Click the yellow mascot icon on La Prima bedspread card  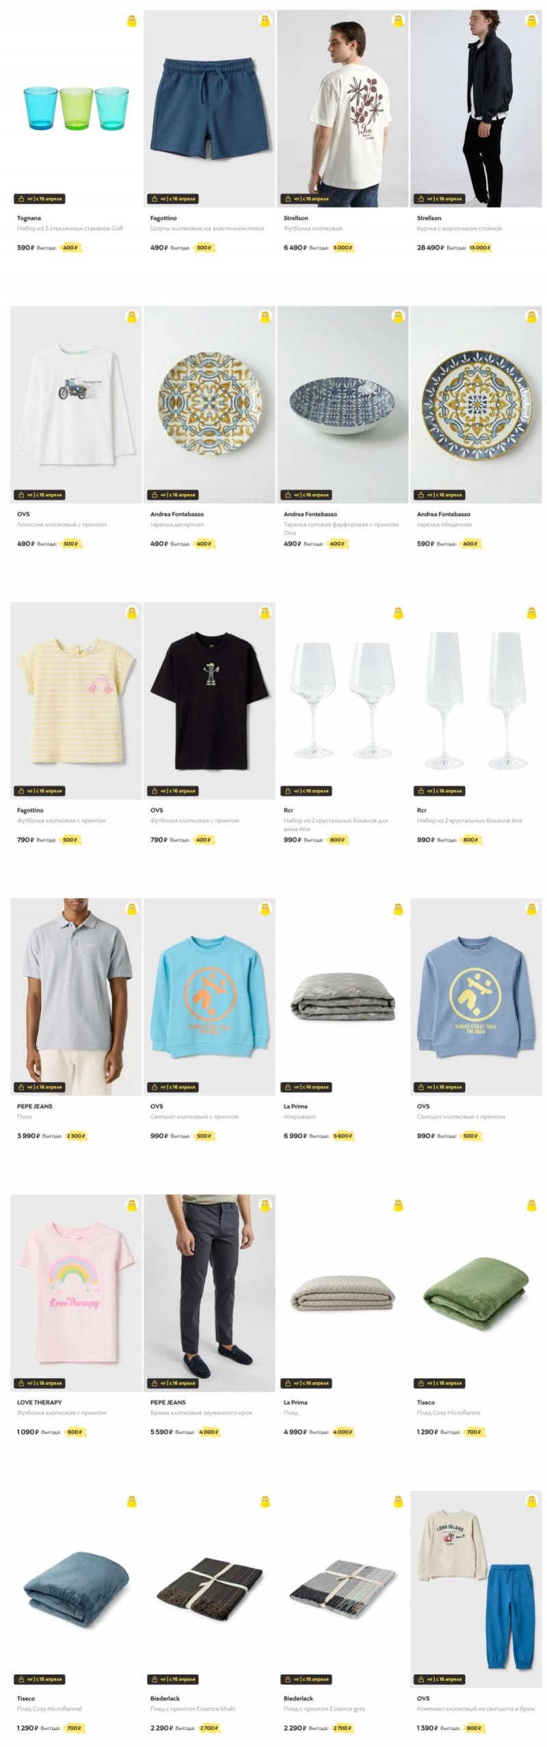tap(399, 909)
